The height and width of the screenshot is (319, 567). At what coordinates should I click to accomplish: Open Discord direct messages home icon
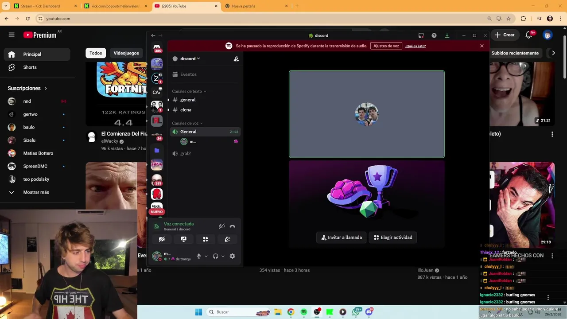(157, 47)
